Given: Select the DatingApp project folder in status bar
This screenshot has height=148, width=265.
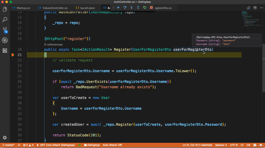Looking at the screenshot, I should pos(92,145).
